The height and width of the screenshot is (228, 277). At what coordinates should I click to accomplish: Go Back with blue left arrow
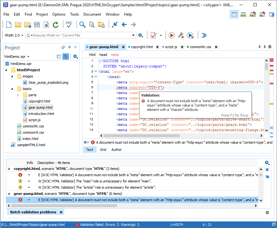(x=124, y=25)
